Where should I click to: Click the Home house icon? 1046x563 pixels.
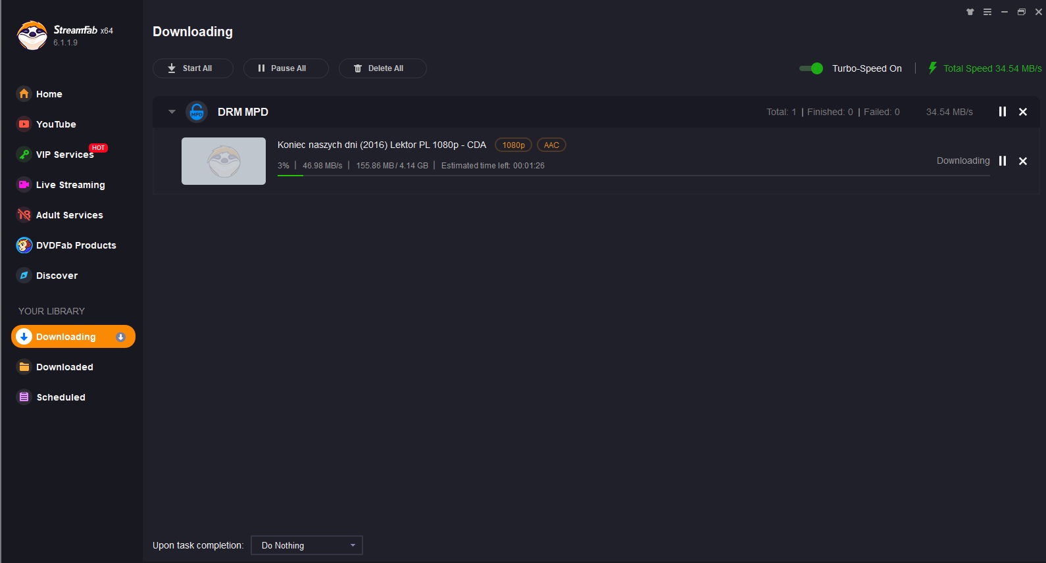coord(24,93)
